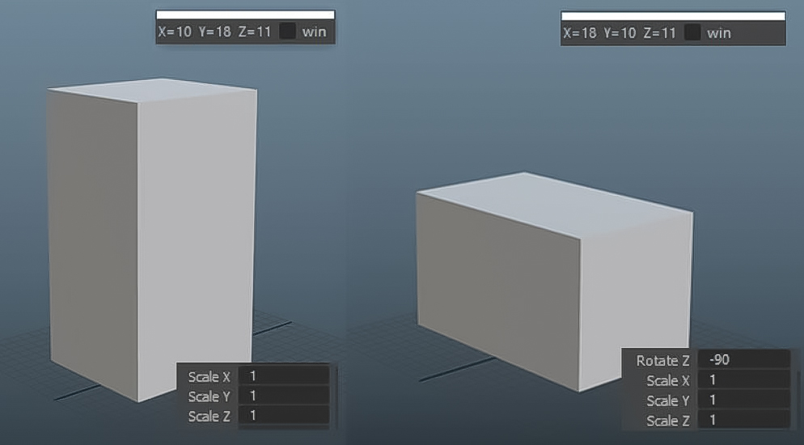
Task: Click the Scale X field in right panel
Action: tap(744, 380)
